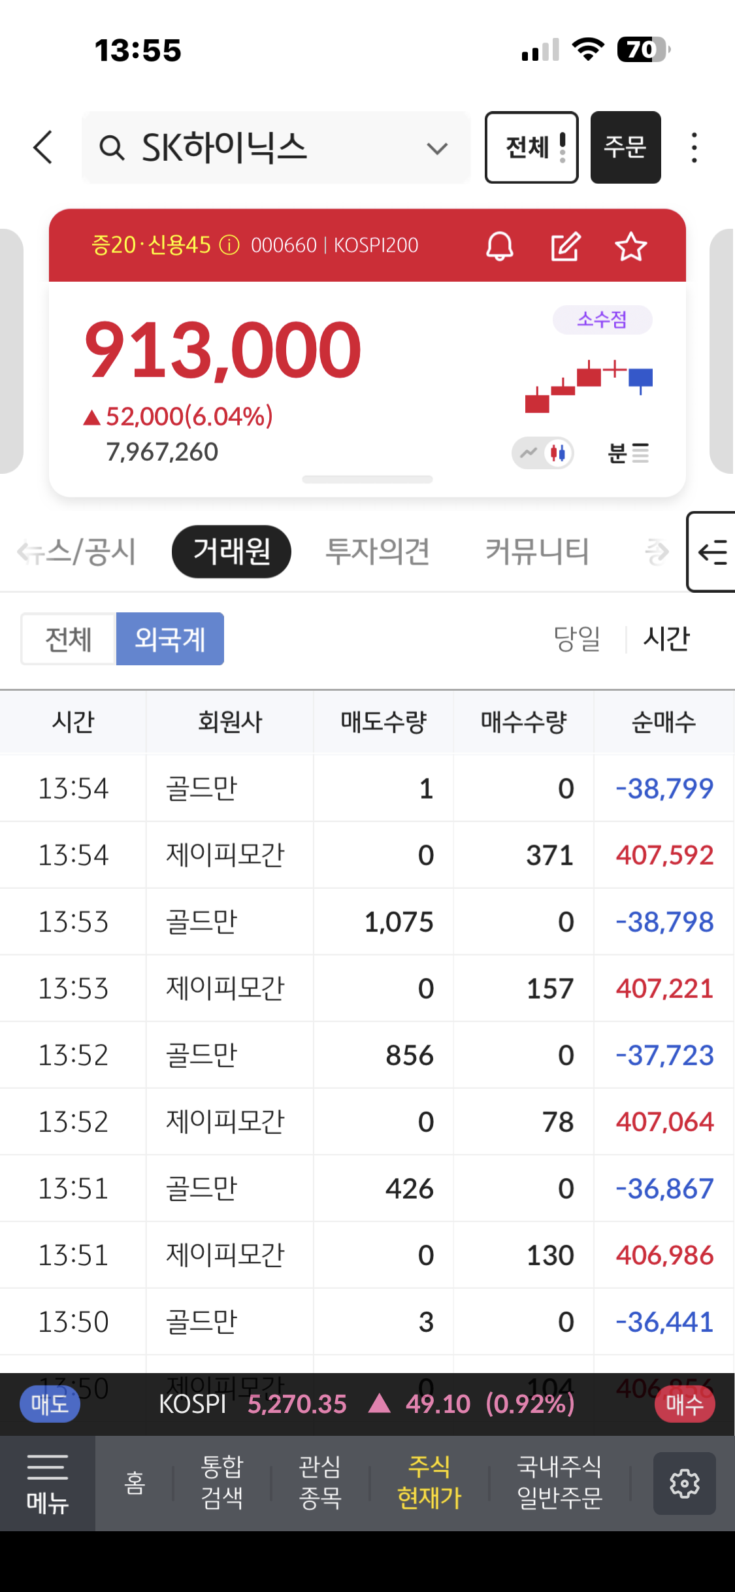Screen dimensions: 735x1592
Task: Expand the SK하이닉스 stock search dropdown
Action: pyautogui.click(x=436, y=148)
